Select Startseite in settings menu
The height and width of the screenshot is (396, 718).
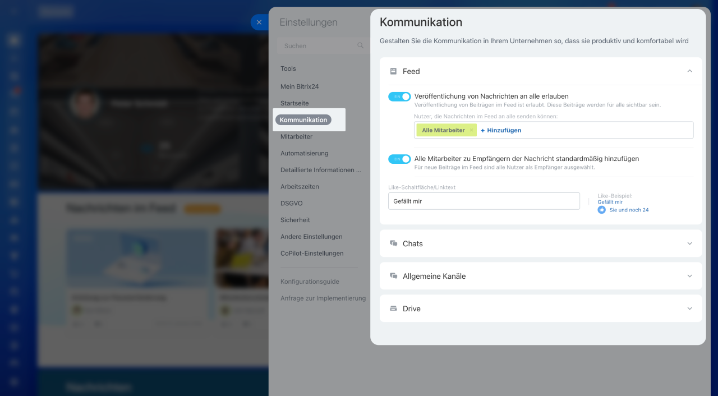pyautogui.click(x=294, y=103)
